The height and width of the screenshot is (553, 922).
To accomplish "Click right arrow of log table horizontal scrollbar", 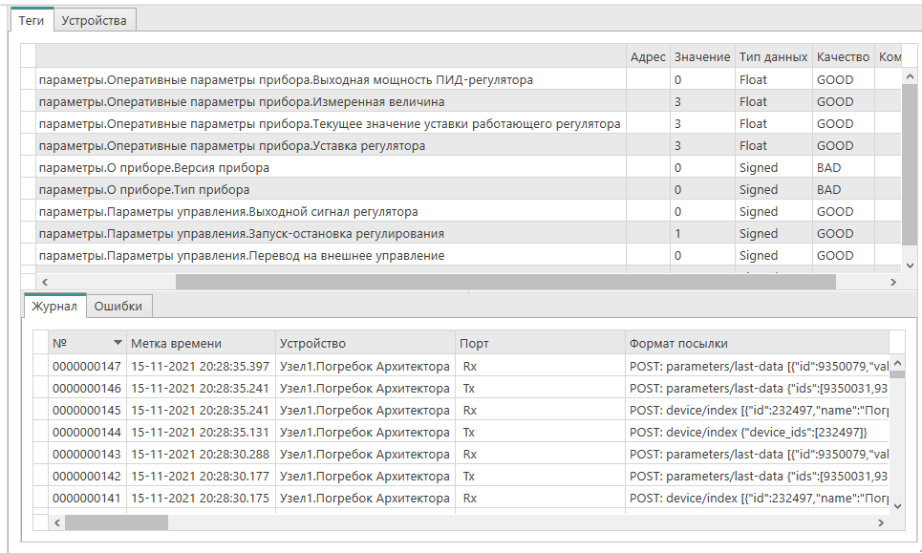I will click(881, 522).
